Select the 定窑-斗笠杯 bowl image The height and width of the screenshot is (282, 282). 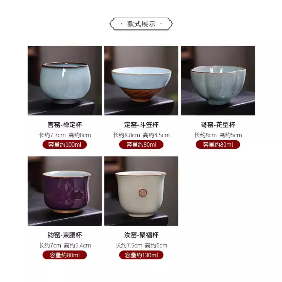[141, 81]
